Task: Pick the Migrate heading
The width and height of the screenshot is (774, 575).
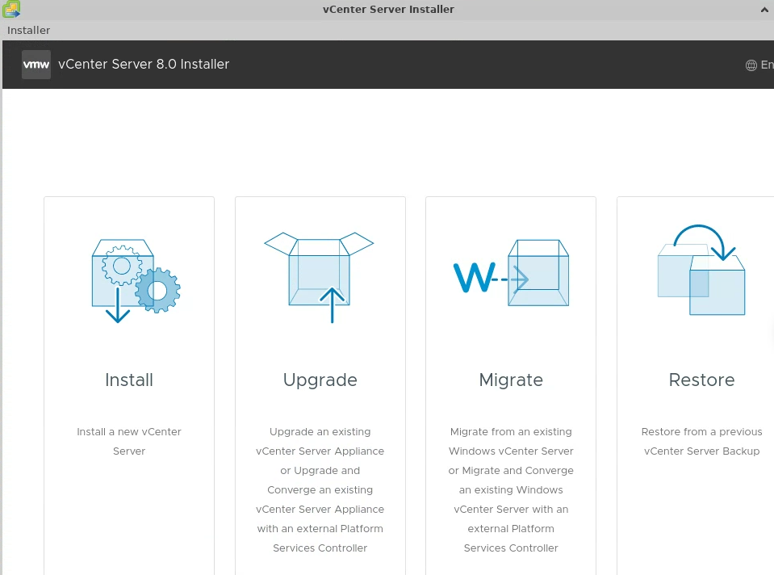Action: tap(511, 380)
